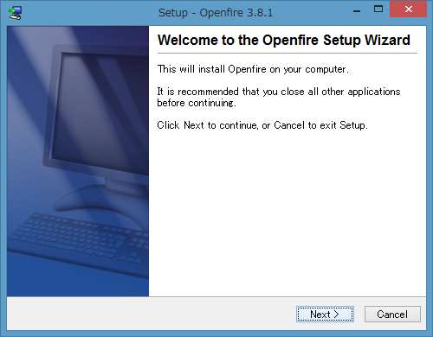Maximize the Setup window
Viewport: 433px width, 337px height.
tap(378, 10)
